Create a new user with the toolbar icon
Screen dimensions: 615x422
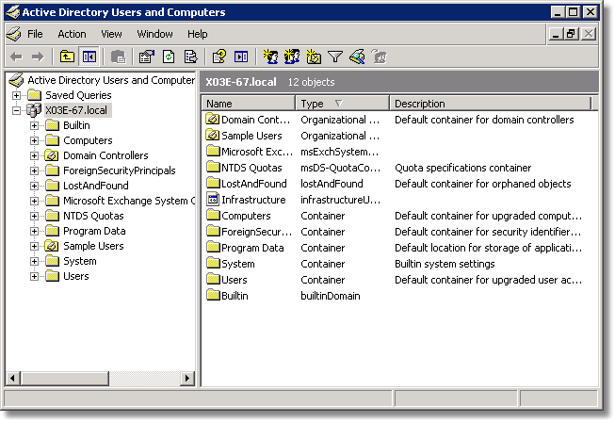click(270, 57)
